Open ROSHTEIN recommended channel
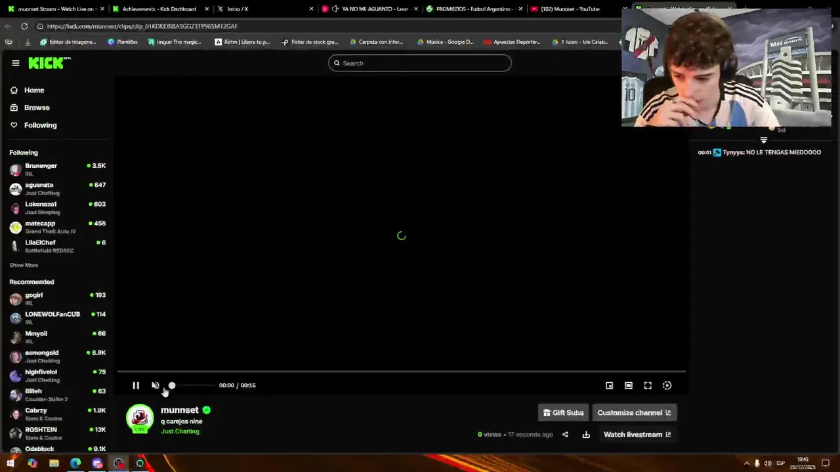This screenshot has height=472, width=840. point(58,433)
